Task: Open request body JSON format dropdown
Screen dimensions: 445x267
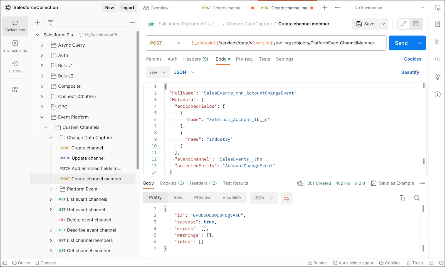Action: click(x=184, y=72)
